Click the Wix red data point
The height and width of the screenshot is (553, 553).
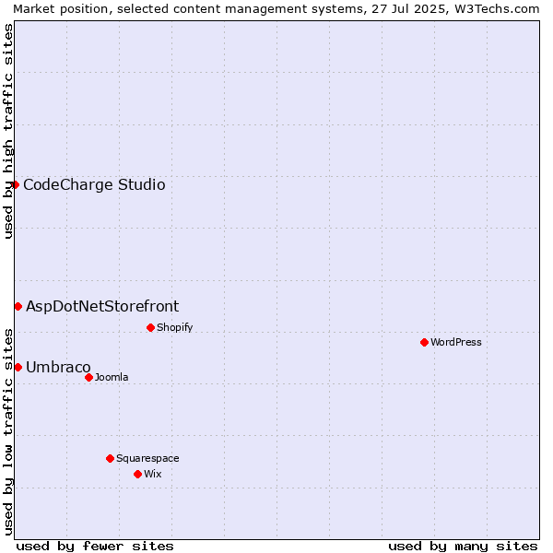pos(138,474)
